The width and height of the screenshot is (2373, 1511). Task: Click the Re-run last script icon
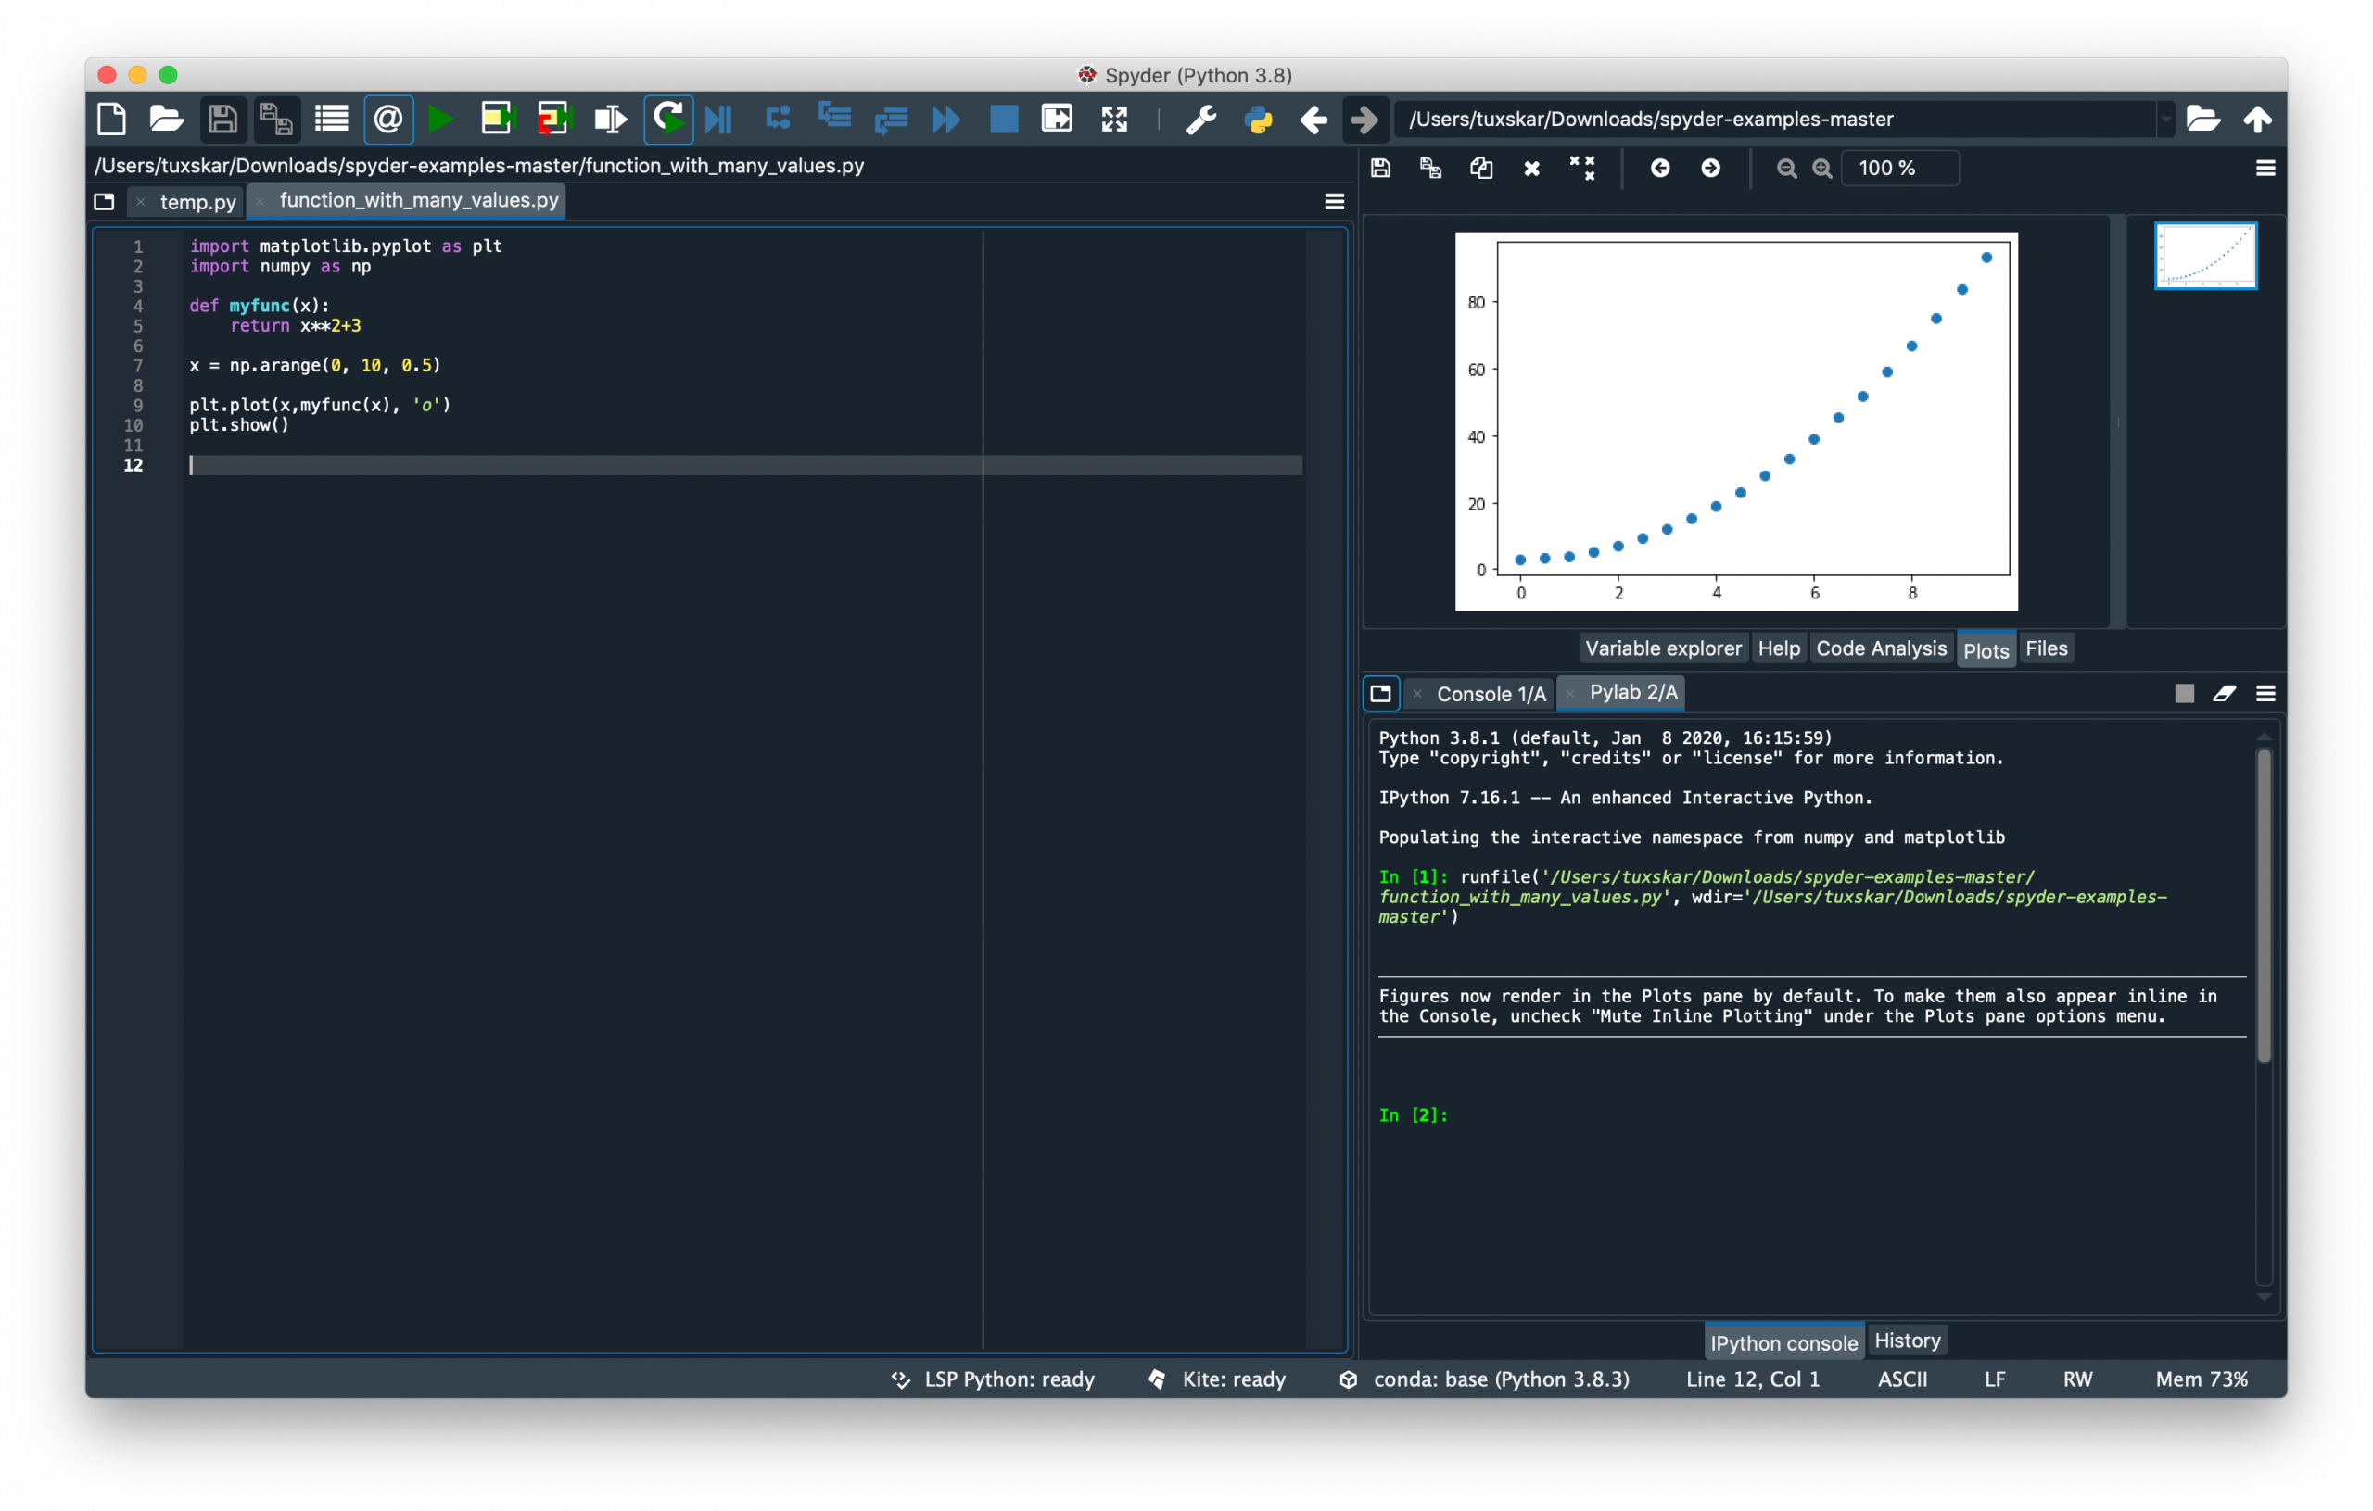(x=668, y=120)
